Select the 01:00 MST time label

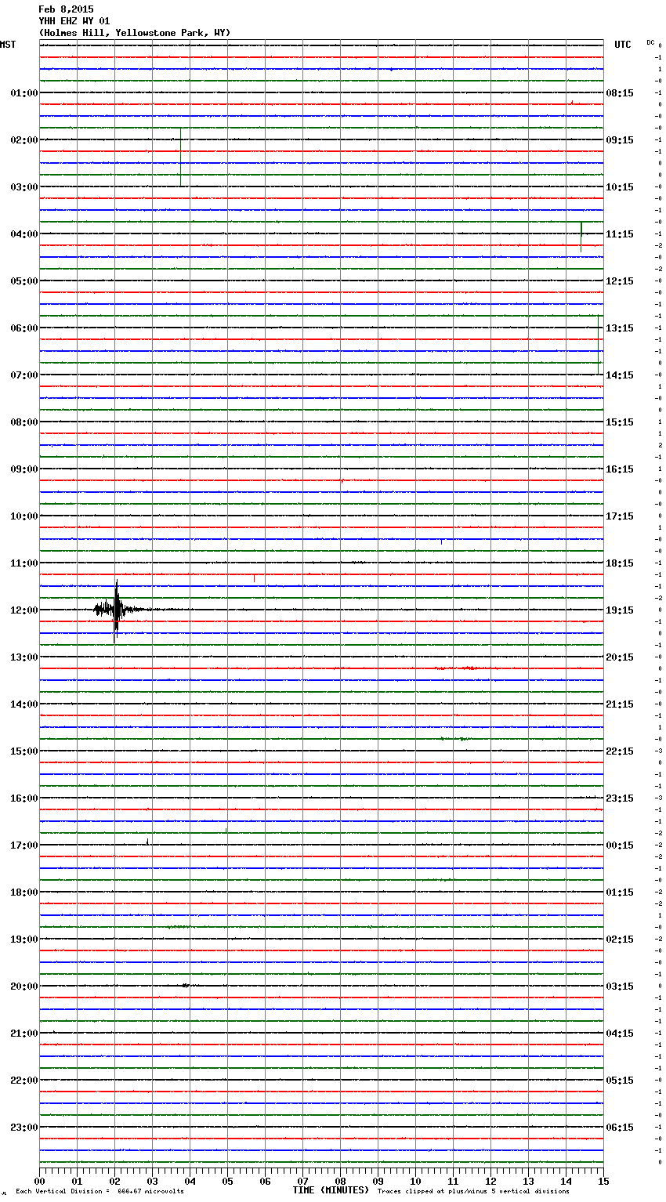coord(24,93)
